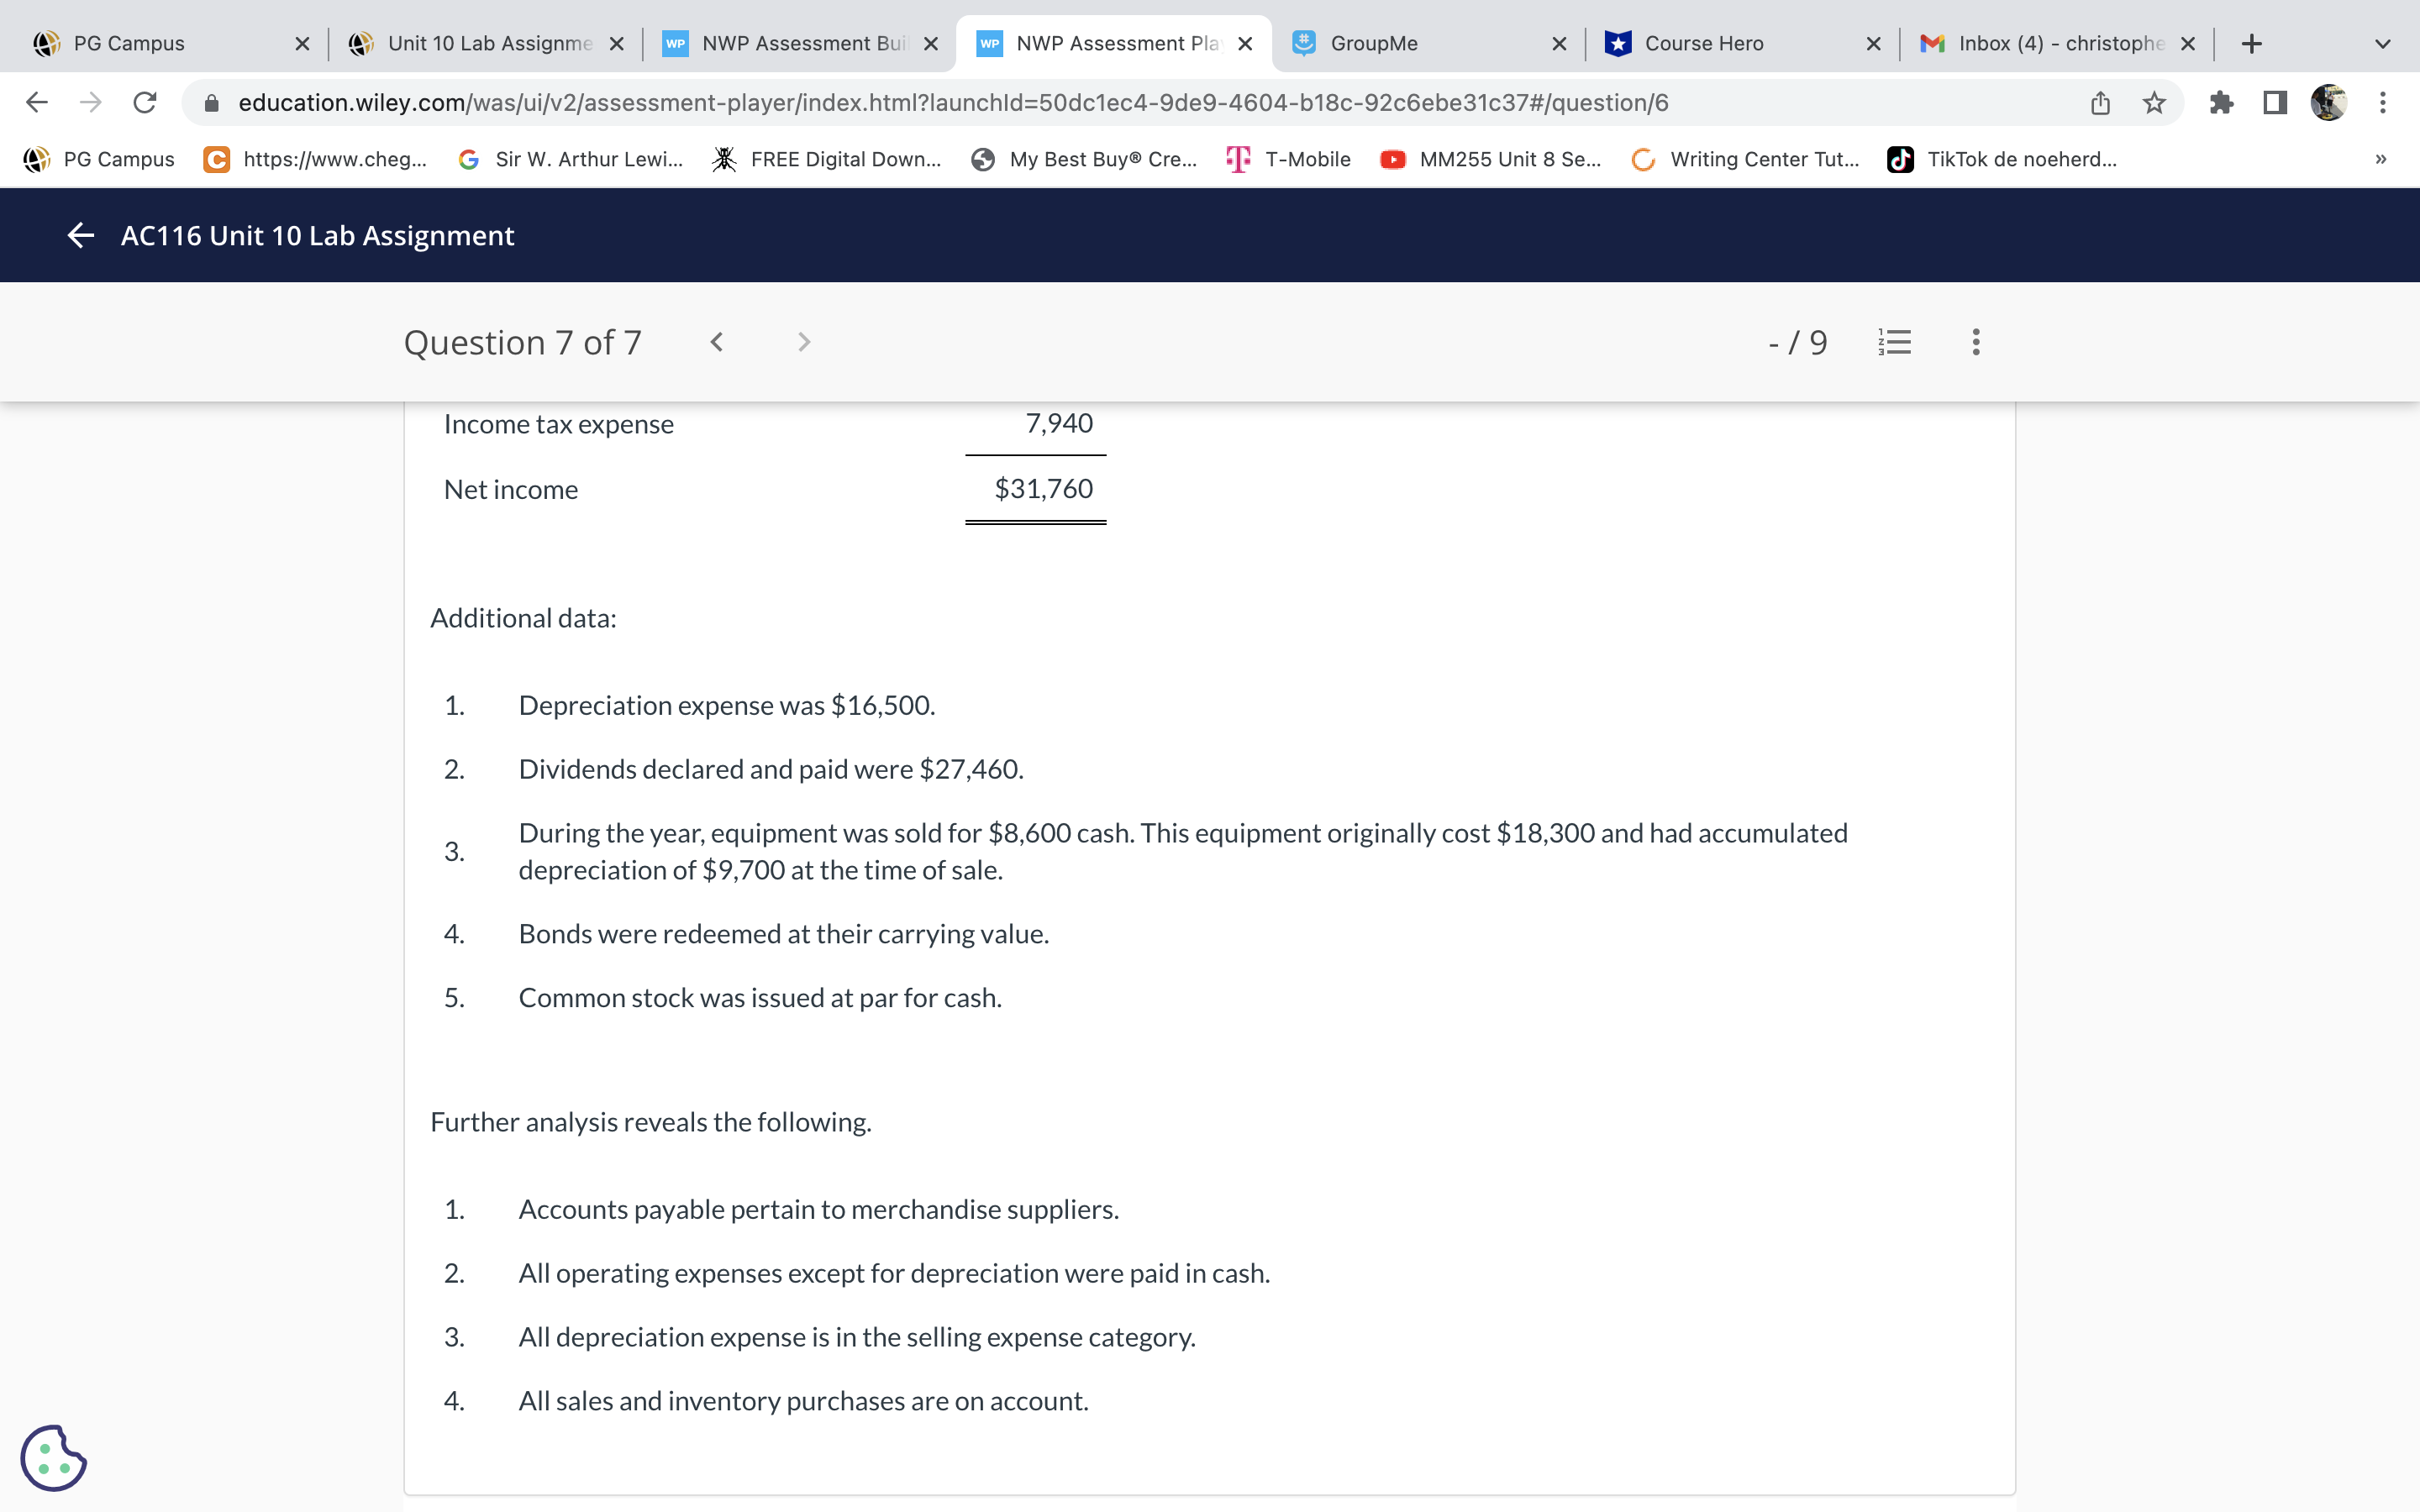Toggle the browser side panel
The image size is (2420, 1512).
tap(2275, 102)
